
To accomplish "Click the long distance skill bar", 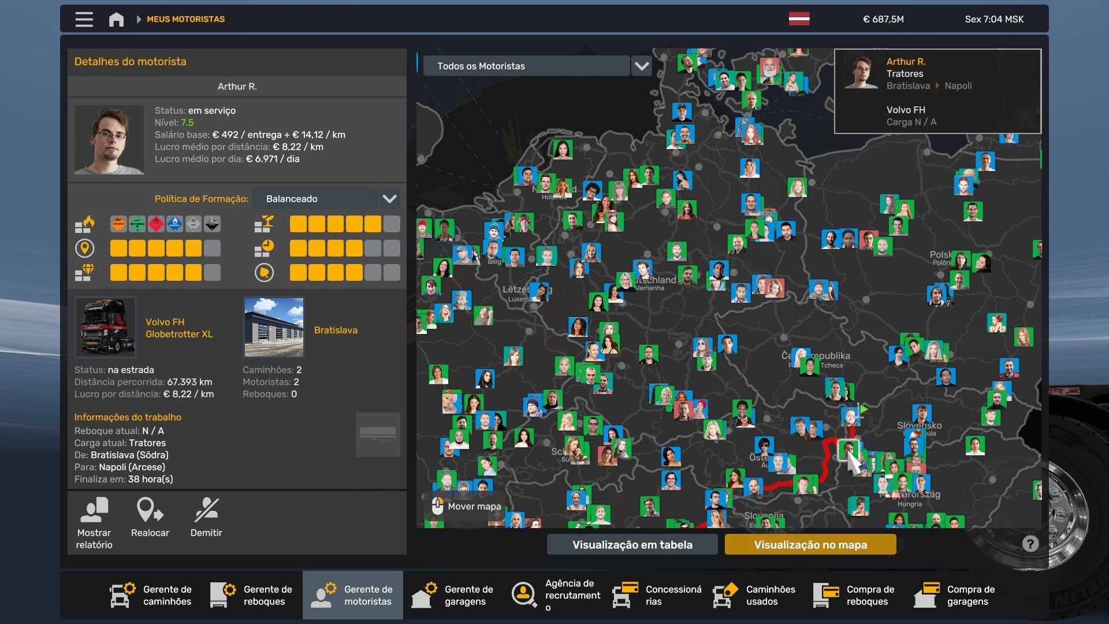I will (165, 248).
